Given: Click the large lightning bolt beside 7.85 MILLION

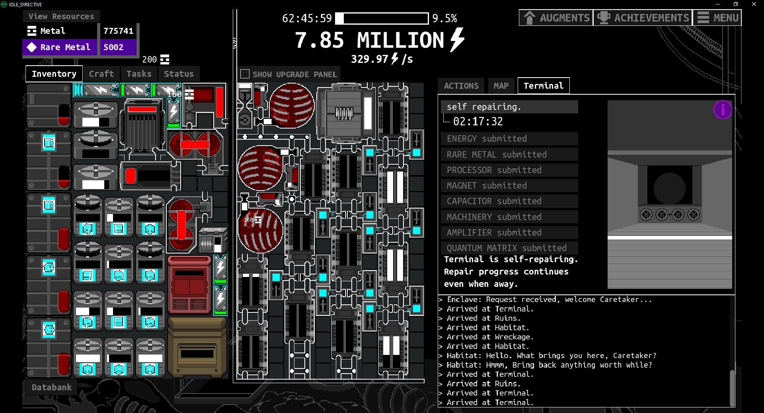Looking at the screenshot, I should coord(457,39).
